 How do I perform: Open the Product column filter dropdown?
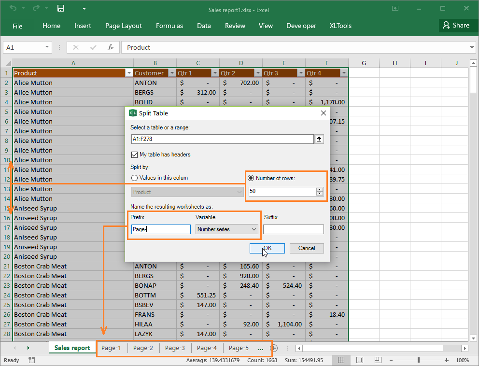tap(128, 72)
